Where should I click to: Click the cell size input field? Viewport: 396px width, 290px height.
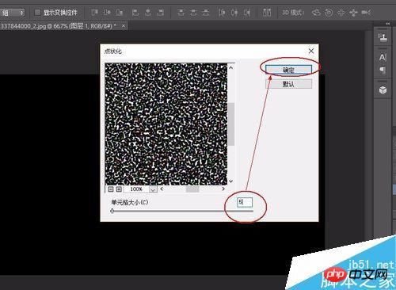[x=245, y=202]
